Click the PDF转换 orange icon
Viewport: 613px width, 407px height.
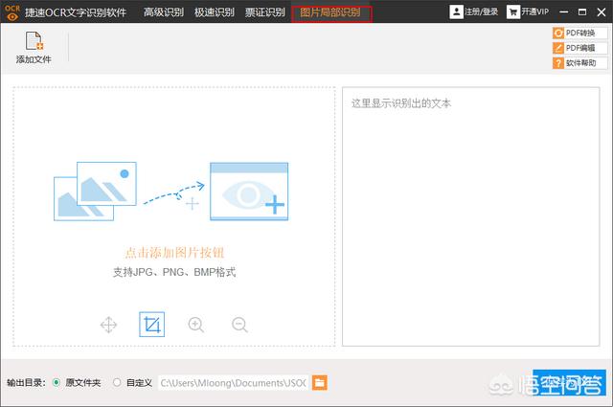558,33
